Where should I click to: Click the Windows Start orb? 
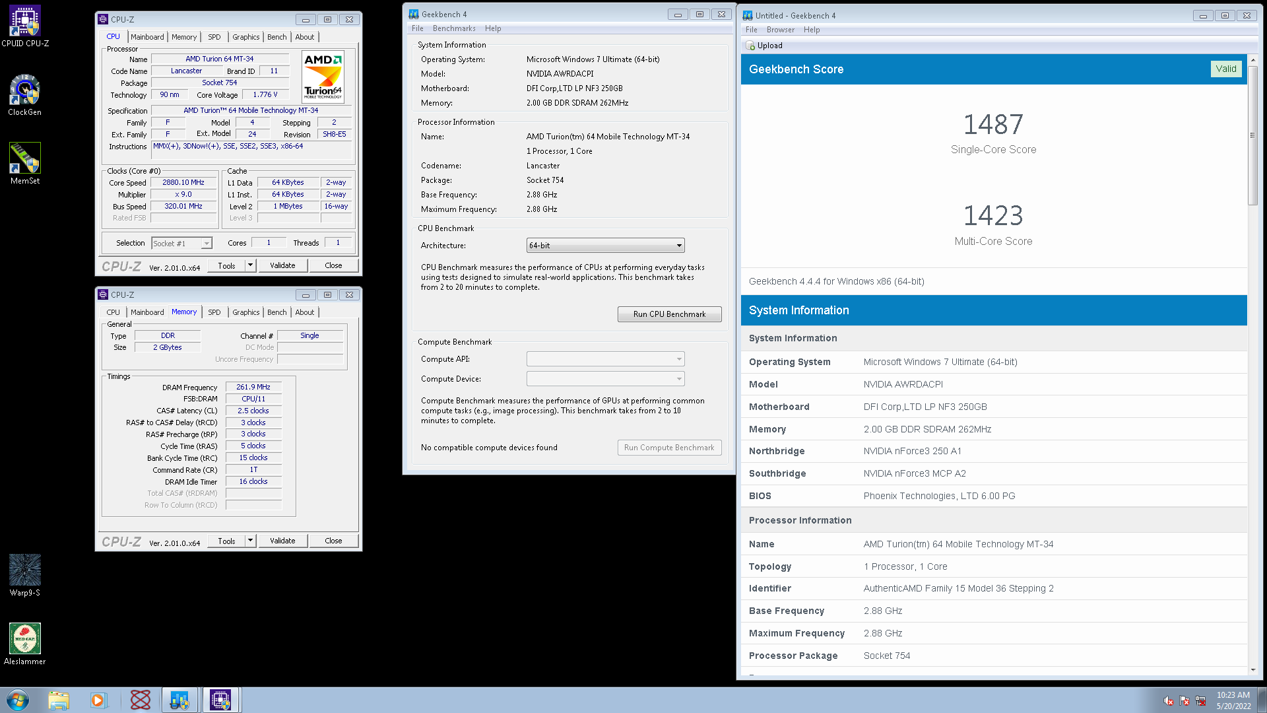tap(18, 700)
